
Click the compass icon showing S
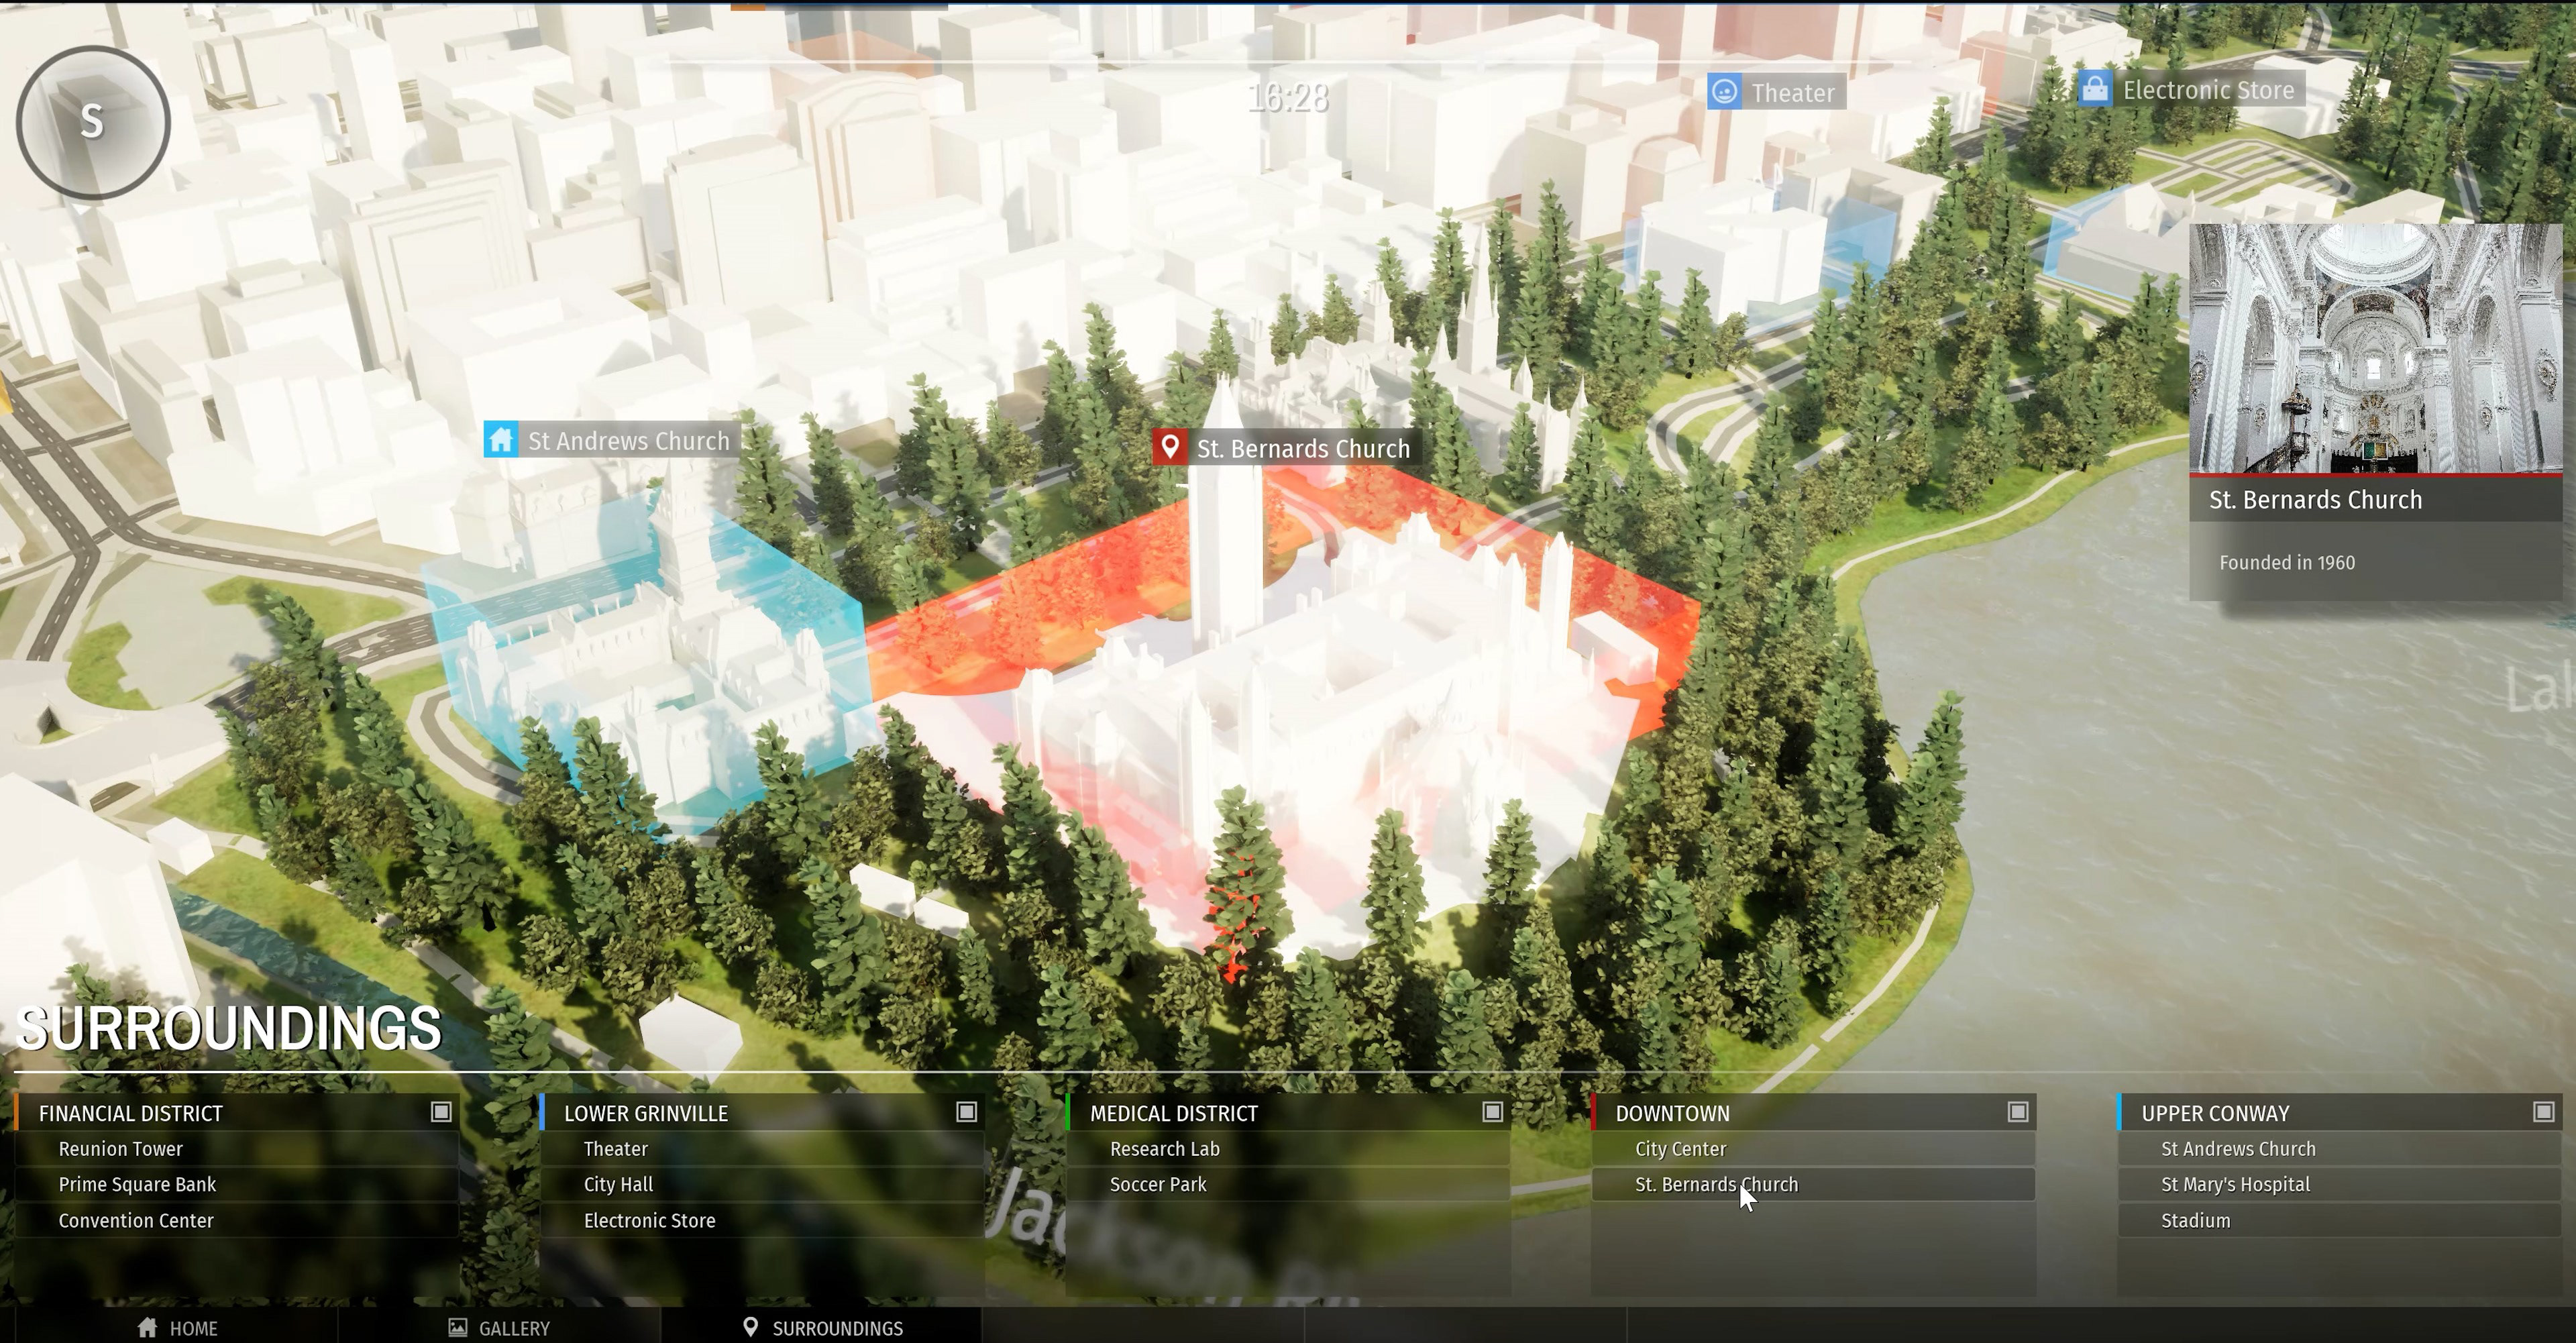pyautogui.click(x=93, y=122)
